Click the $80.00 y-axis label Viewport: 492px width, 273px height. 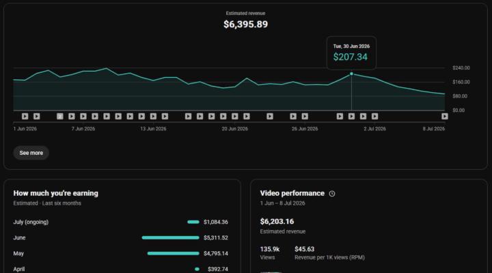tap(460, 96)
